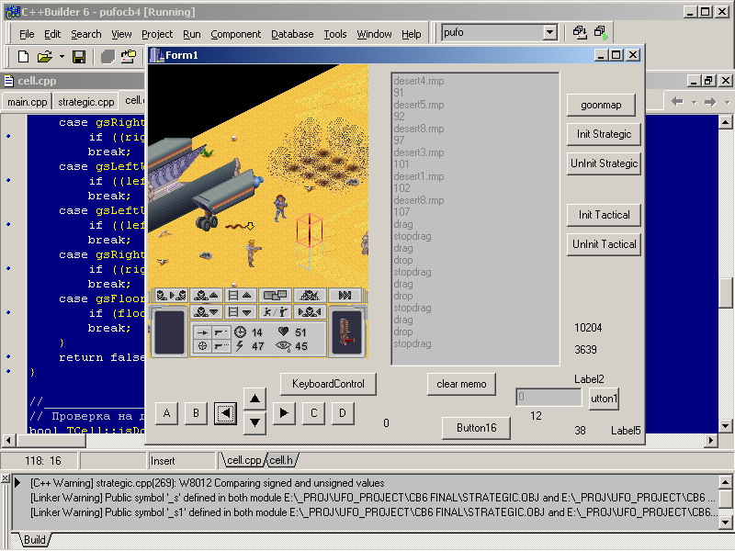
Task: Click the right arrow button in Form1
Action: pyautogui.click(x=284, y=413)
